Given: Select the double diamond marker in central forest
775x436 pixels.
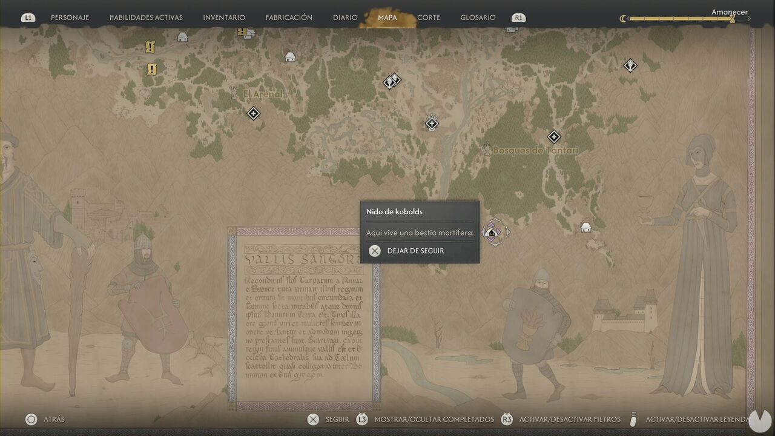Looking at the screenshot, I should pyautogui.click(x=392, y=81).
